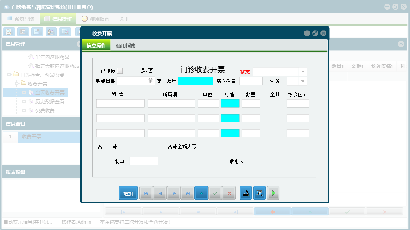Go to the previous record arrow

[x=160, y=193]
